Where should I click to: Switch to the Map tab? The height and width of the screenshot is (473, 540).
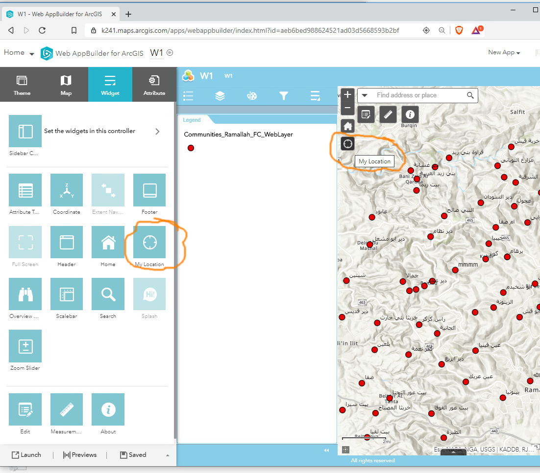[66, 85]
